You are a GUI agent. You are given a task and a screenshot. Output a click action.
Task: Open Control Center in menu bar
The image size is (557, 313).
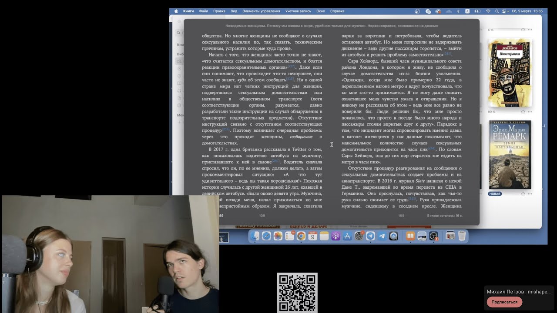[x=504, y=11]
